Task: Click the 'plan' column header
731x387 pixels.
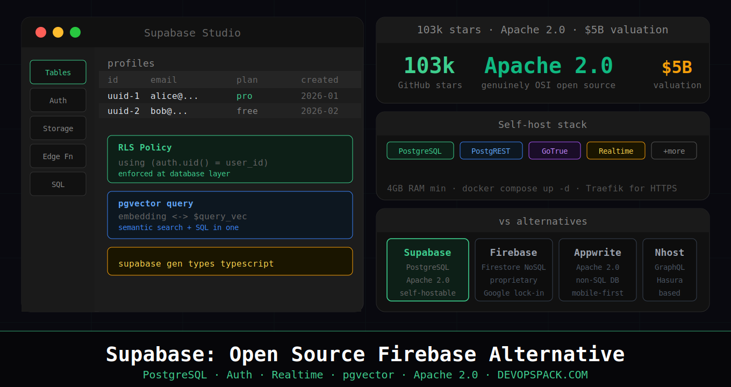Action: pyautogui.click(x=247, y=80)
